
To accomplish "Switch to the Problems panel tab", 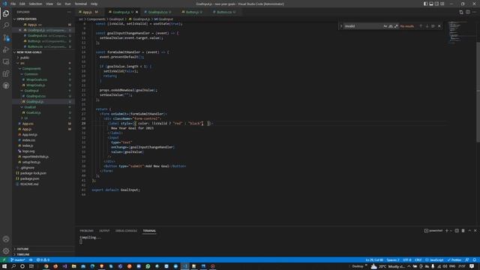I will point(87,231).
